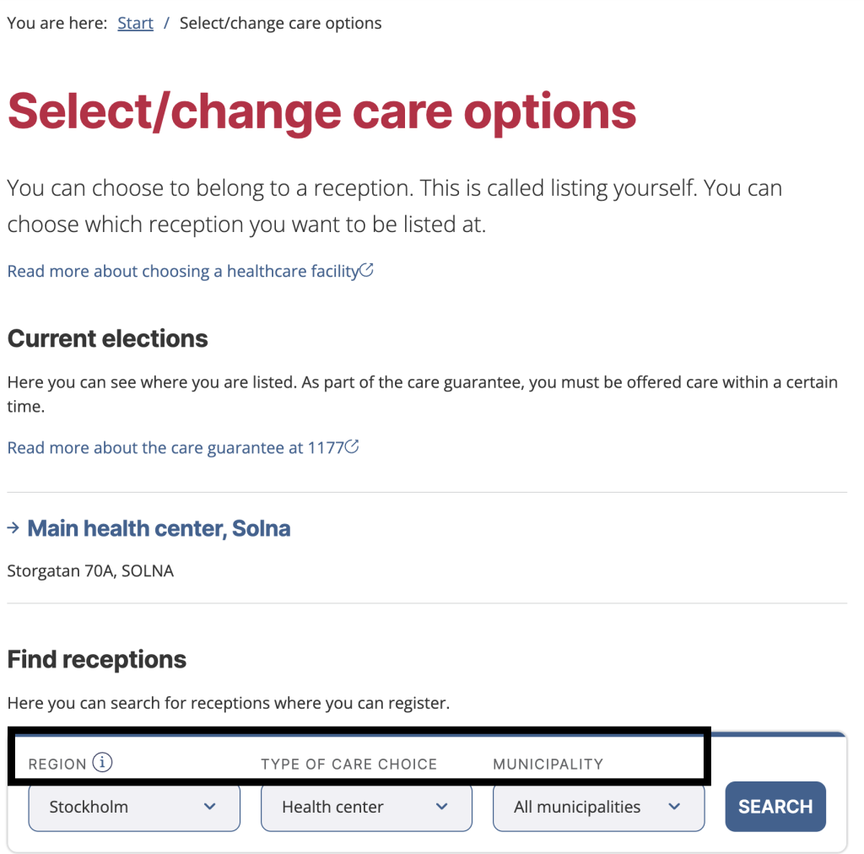Click the Find receptions heading
The width and height of the screenshot is (864, 854).
click(x=96, y=659)
